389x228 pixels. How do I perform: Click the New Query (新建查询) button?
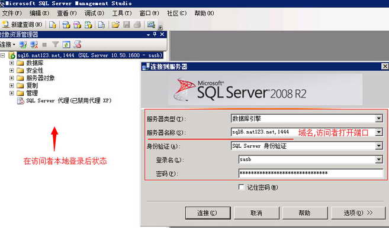pos(22,24)
